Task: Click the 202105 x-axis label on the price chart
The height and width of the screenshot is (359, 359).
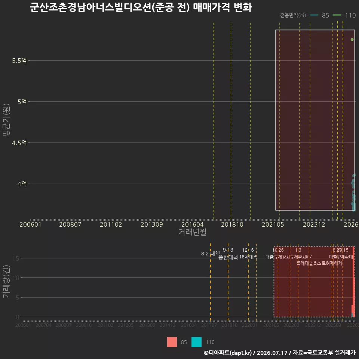Action: (273, 224)
